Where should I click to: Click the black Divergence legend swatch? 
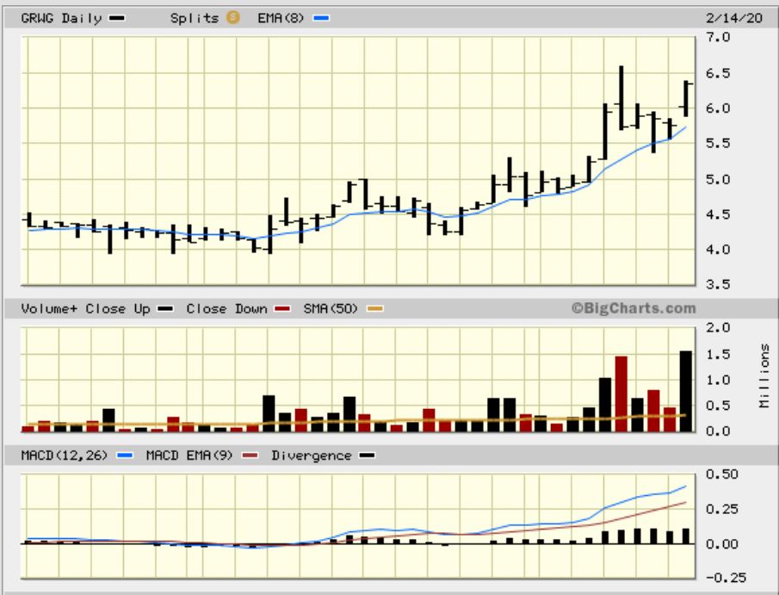[x=368, y=456]
